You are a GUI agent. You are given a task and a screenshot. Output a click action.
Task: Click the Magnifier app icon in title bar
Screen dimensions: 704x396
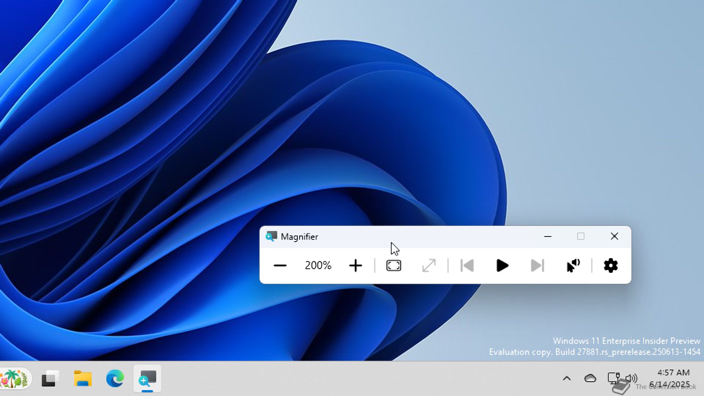click(271, 236)
